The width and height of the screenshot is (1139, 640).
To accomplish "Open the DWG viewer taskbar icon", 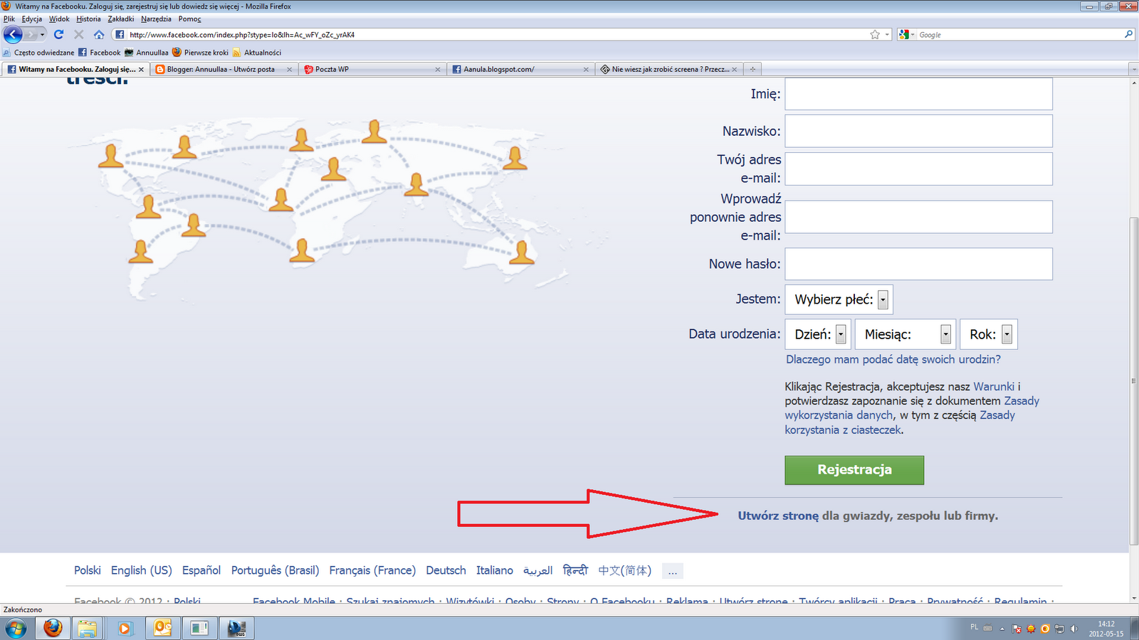I will click(236, 629).
